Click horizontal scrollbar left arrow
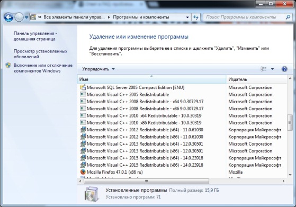The width and height of the screenshot is (296, 207). 80,181
